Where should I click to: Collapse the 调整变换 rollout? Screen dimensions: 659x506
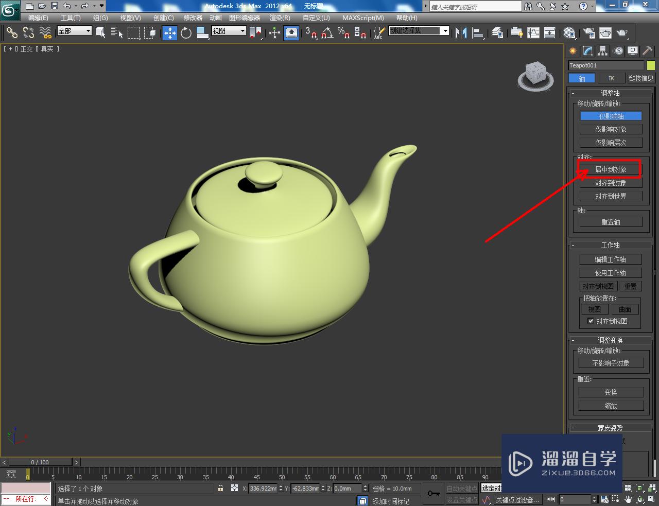[611, 340]
